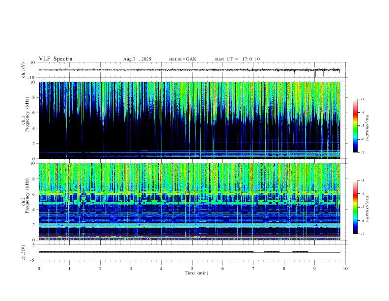Select the "ch.1(V)" axis label
Viewport: 389px width, 301px height.
click(x=24, y=70)
